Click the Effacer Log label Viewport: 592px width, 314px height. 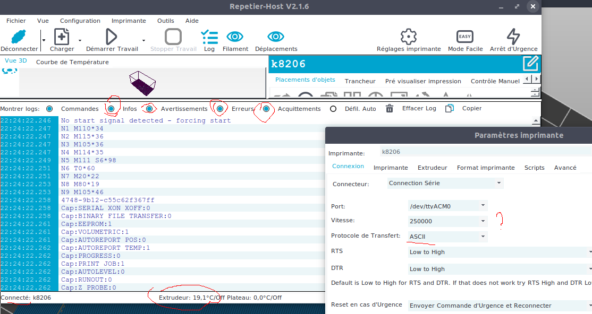click(419, 108)
